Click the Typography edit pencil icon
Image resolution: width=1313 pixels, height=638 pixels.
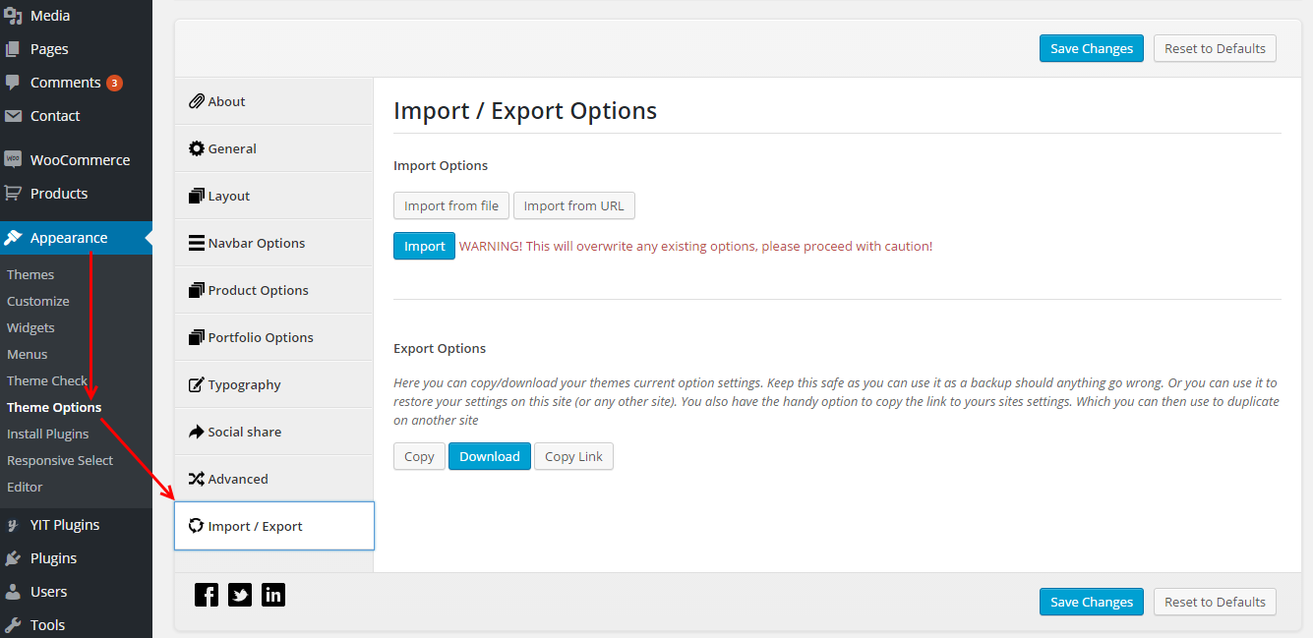pos(197,384)
